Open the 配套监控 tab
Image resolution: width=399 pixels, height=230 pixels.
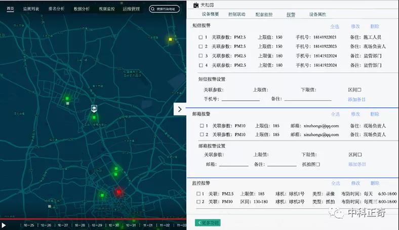coord(264,15)
